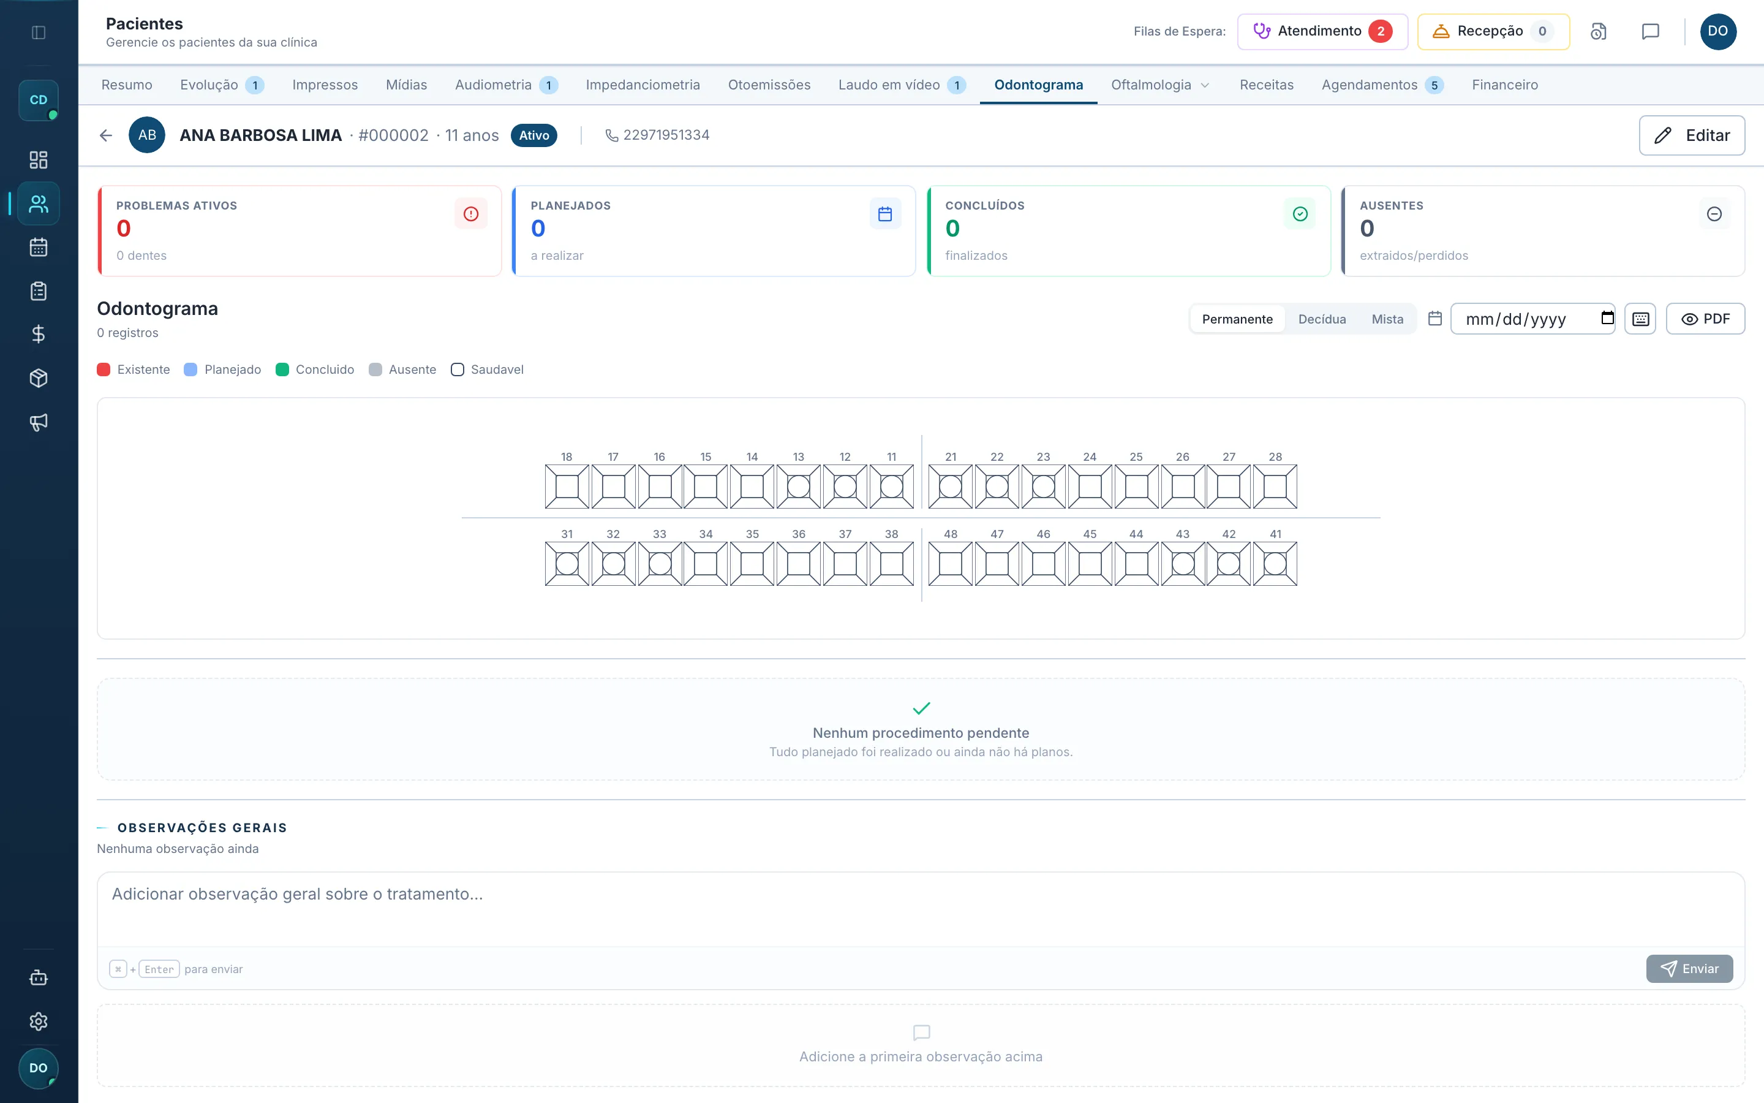
Task: Open the dollar sign financial icon
Action: (x=39, y=334)
